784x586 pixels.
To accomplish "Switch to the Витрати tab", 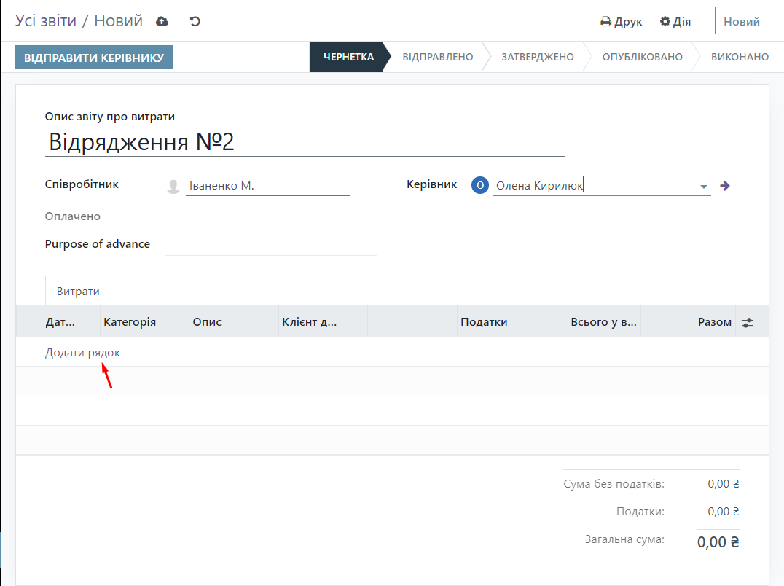I will [78, 291].
